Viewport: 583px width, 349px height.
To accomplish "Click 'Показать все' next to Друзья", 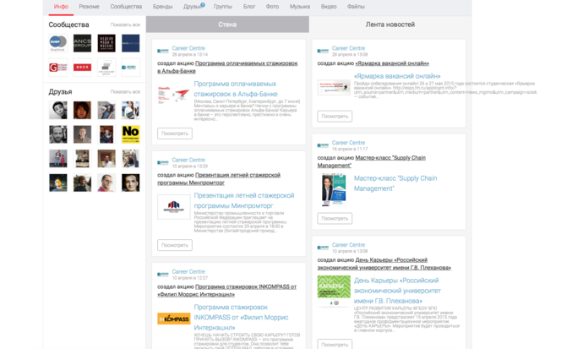I will (125, 92).
